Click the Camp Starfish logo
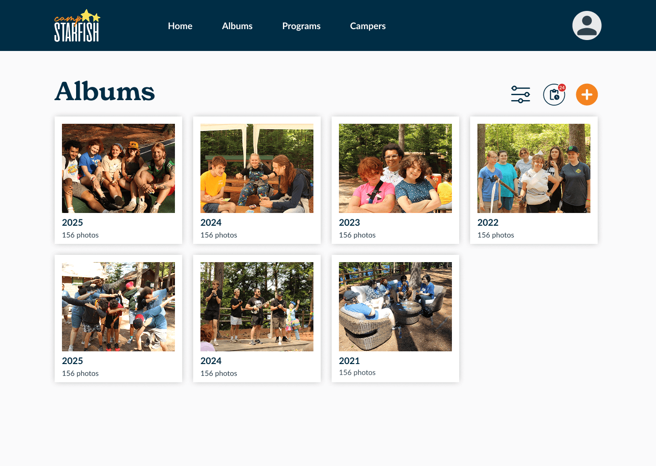Image resolution: width=656 pixels, height=466 pixels. (77, 25)
